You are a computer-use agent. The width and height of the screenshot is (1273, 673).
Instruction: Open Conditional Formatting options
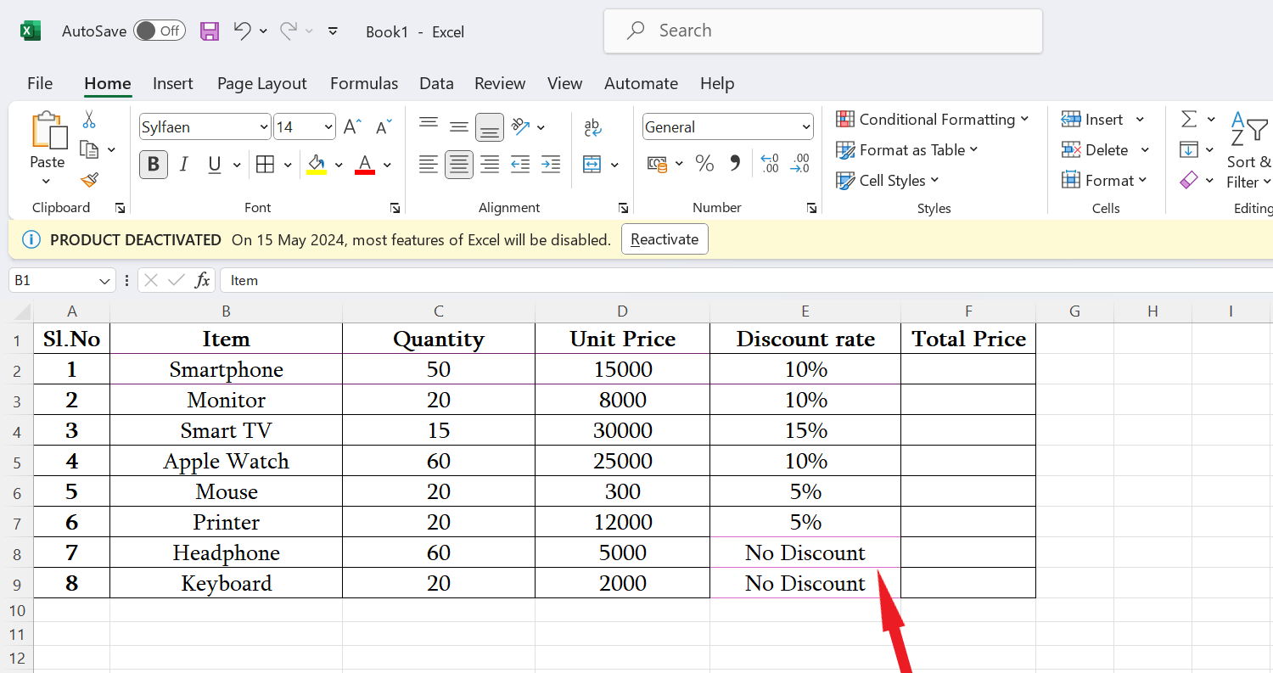934,120
